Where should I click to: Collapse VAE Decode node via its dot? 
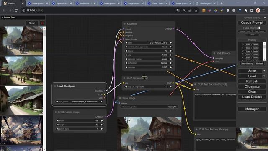click(214, 53)
